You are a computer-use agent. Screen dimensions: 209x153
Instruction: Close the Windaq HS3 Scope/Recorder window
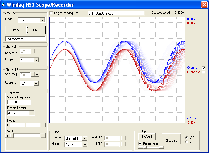[204, 5]
